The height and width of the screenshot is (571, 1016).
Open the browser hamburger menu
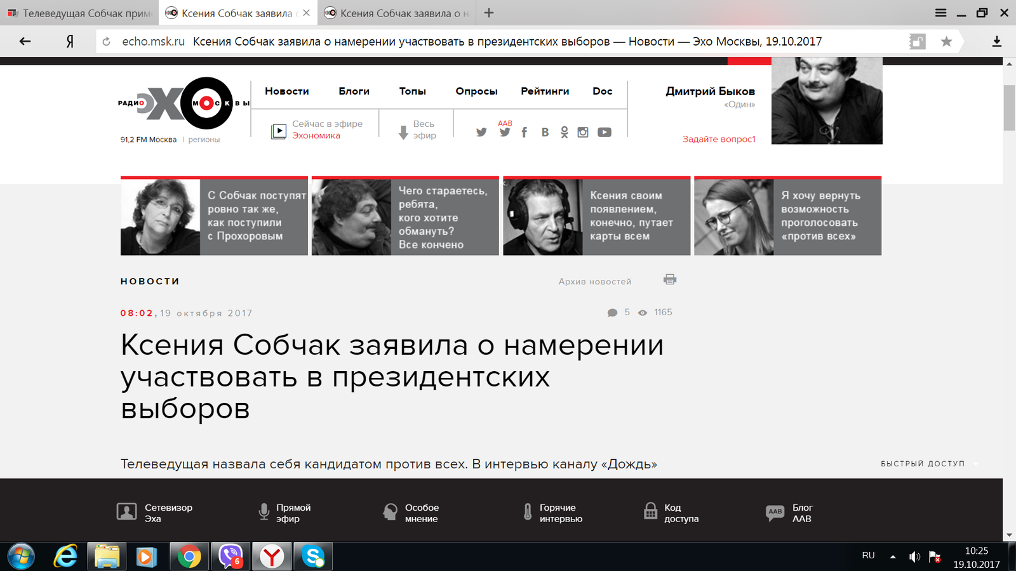point(940,13)
